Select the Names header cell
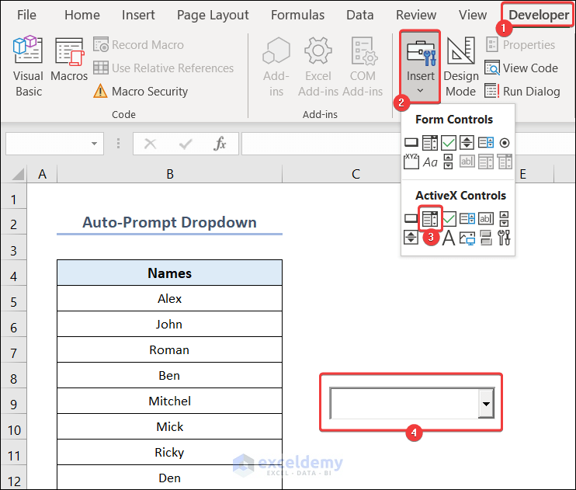The height and width of the screenshot is (490, 576). [170, 273]
